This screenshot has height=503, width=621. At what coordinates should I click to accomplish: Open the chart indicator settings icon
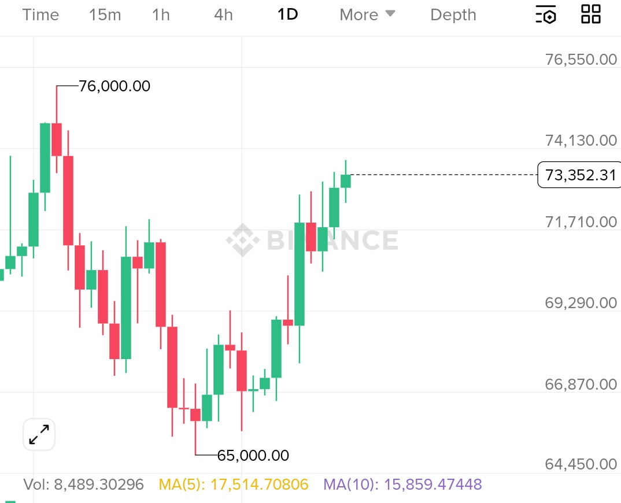pyautogui.click(x=546, y=14)
